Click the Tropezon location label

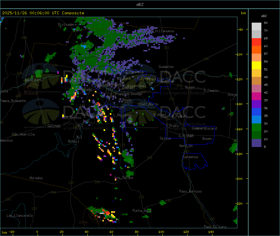click(122, 94)
